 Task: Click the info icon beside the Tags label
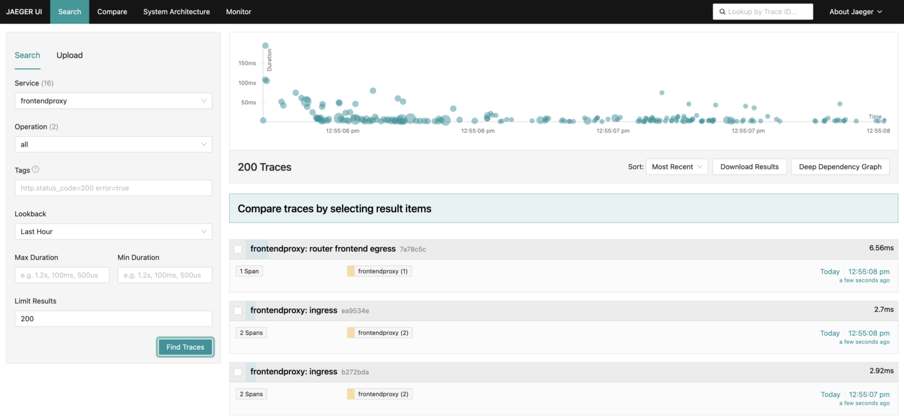click(x=36, y=169)
